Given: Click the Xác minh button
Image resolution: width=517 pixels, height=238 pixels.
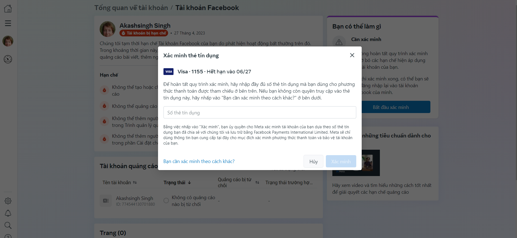Looking at the screenshot, I should click(x=341, y=161).
